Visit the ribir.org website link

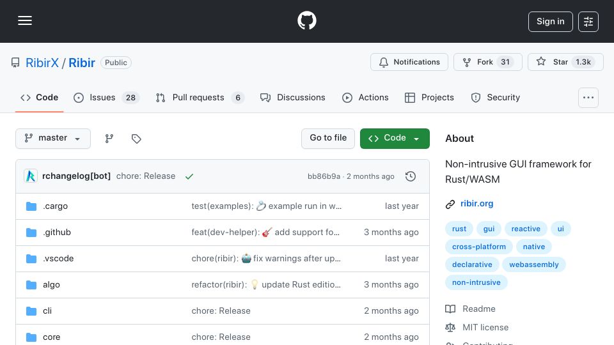[x=476, y=203]
